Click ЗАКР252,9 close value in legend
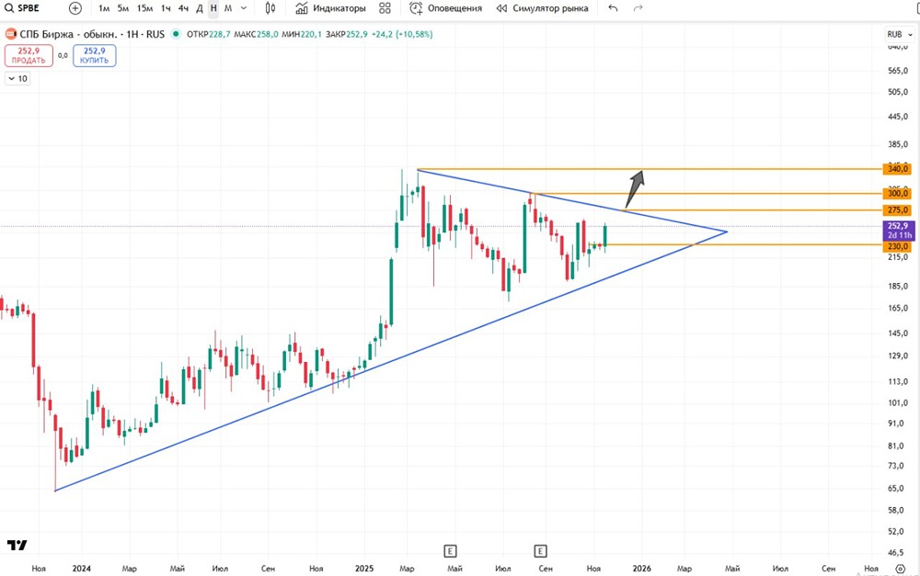Screen dimensions: 920x576 coord(347,35)
